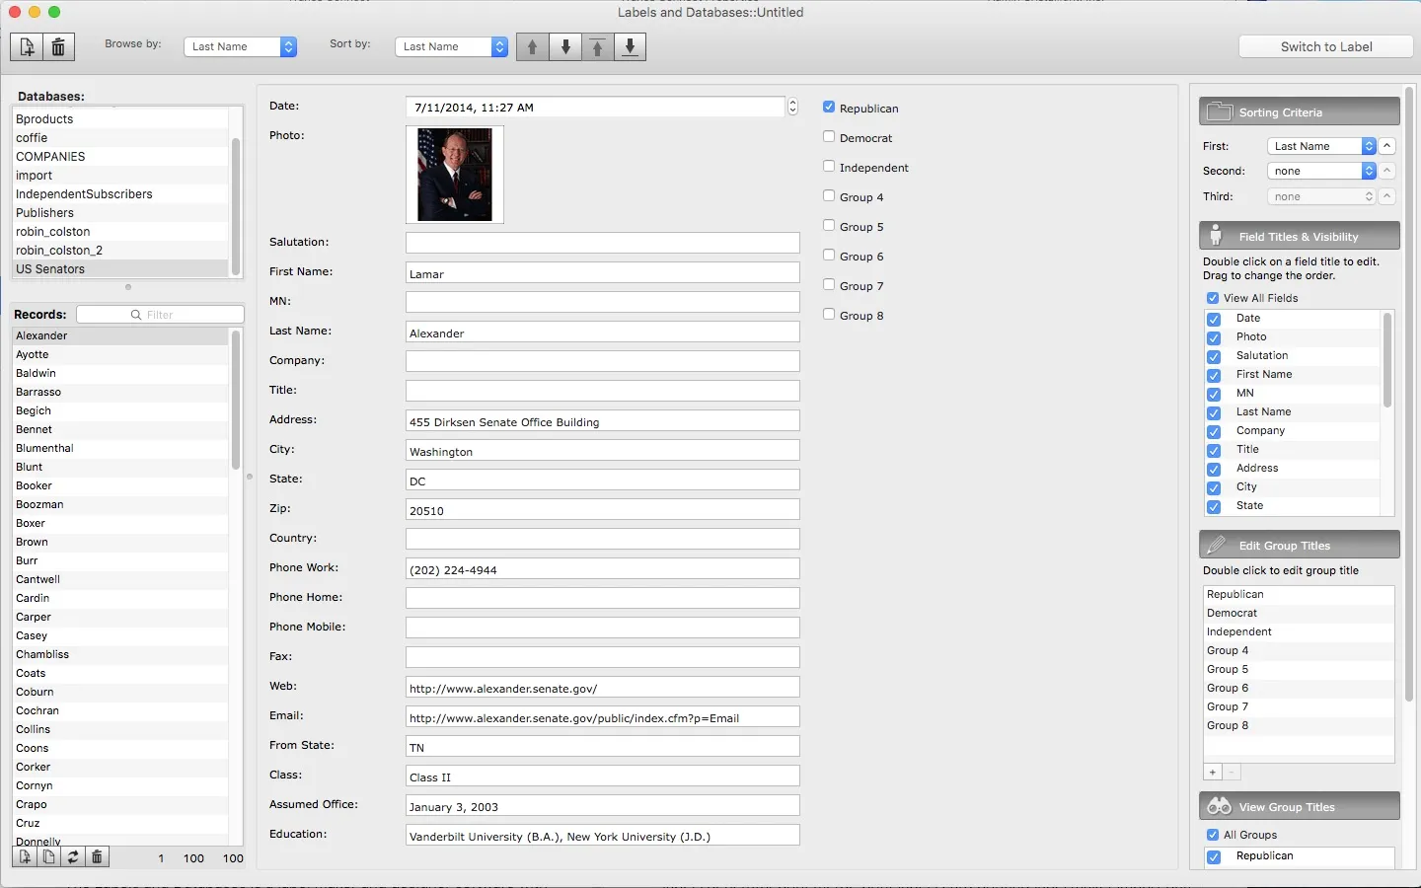Image resolution: width=1421 pixels, height=888 pixels.
Task: Click the date field stepper arrows
Action: (x=792, y=107)
